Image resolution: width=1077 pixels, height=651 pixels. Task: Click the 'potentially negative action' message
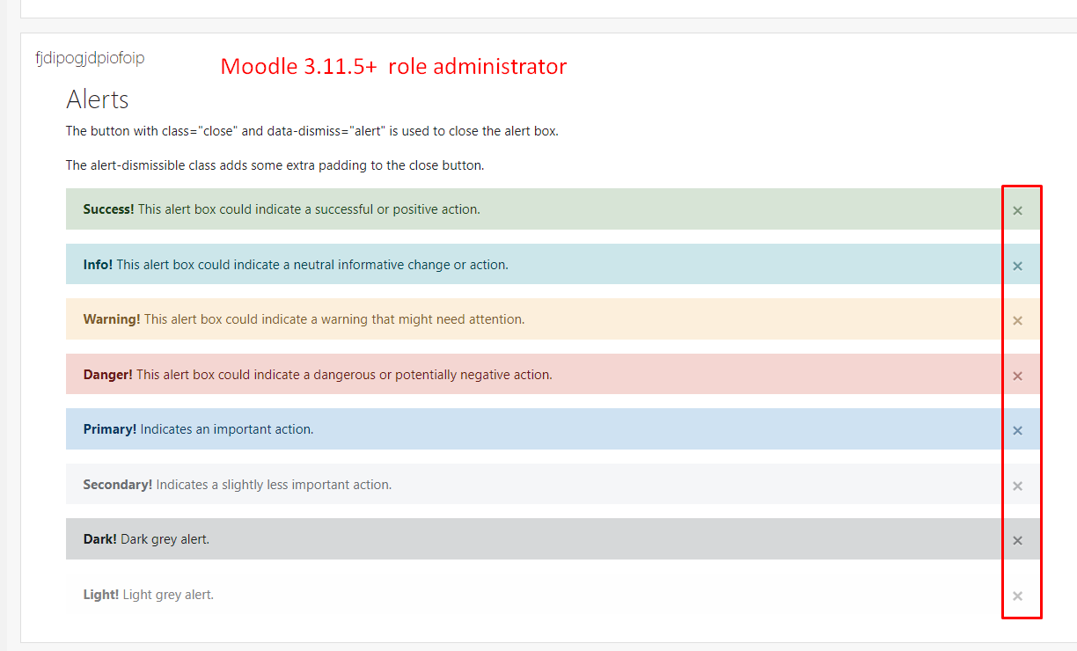tap(344, 375)
